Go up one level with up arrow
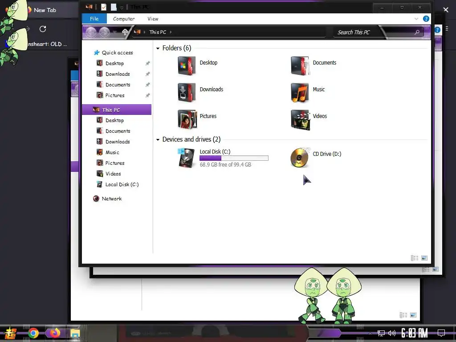Image resolution: width=456 pixels, height=342 pixels. 125,32
